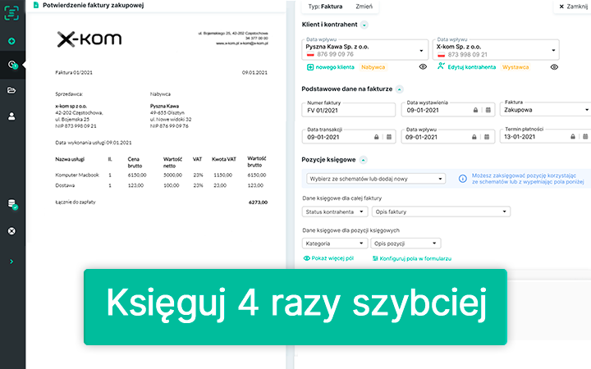
Task: Click the lock icon in Termin płatności
Action: click(x=573, y=137)
